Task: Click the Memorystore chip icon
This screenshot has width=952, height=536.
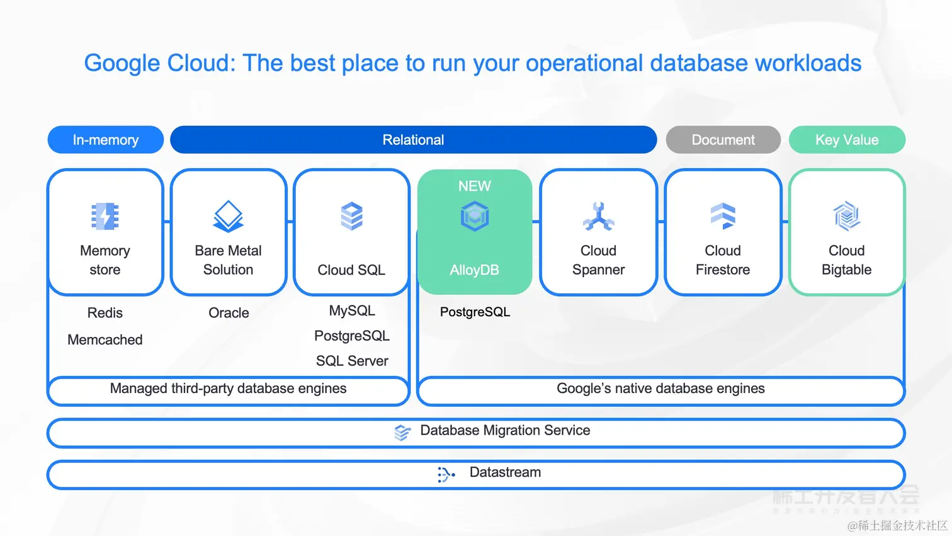Action: pyautogui.click(x=105, y=217)
